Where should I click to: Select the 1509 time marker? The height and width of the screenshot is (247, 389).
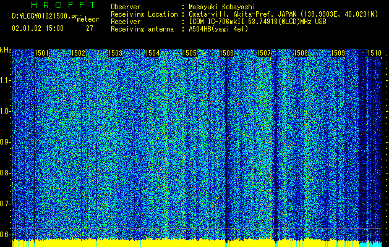point(338,53)
